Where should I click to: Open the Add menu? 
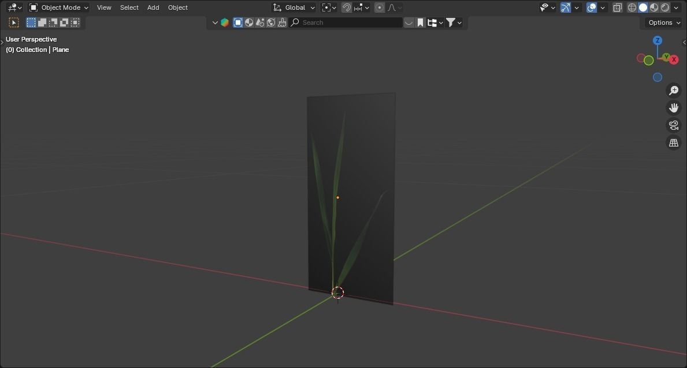(153, 7)
